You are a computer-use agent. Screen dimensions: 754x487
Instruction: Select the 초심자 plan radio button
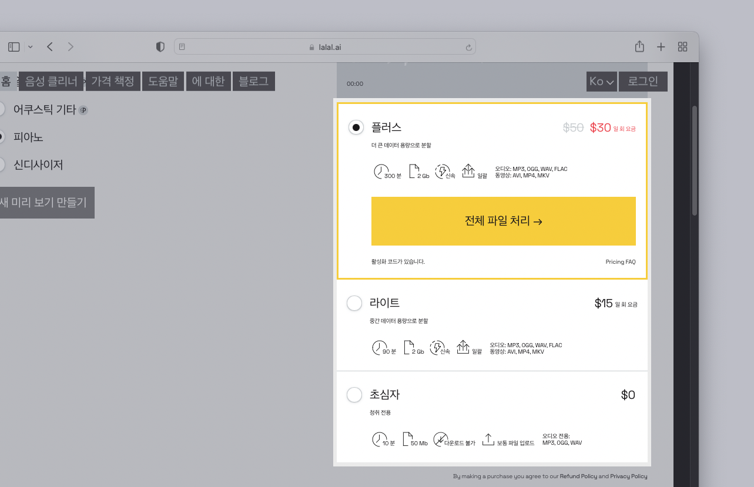coord(354,395)
